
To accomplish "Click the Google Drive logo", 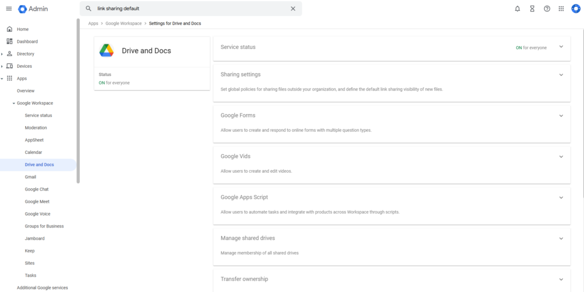I will pos(107,51).
